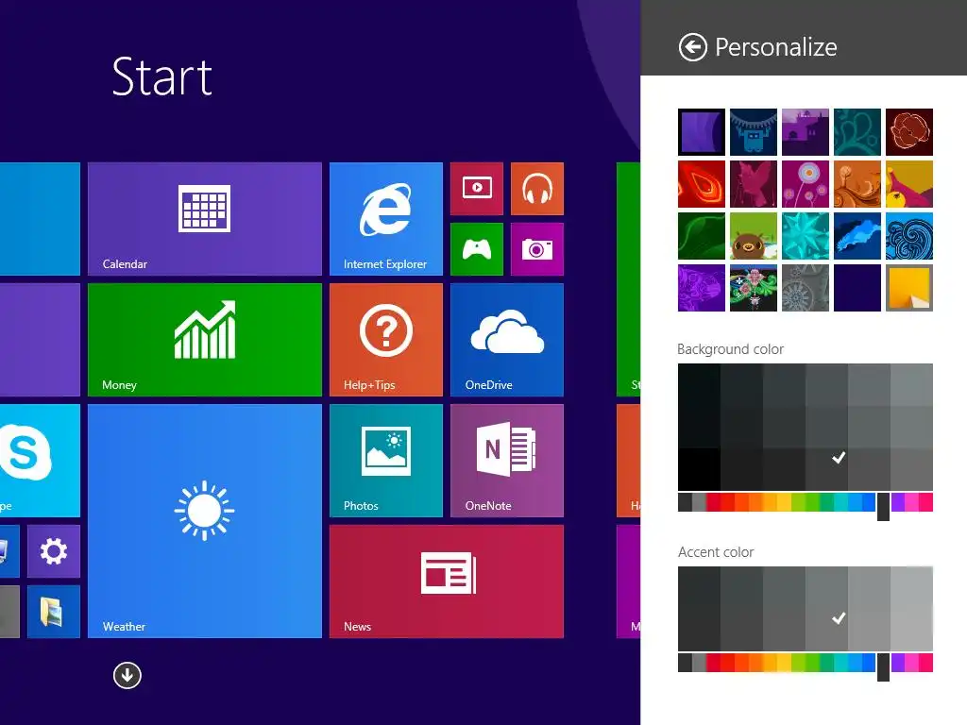Open the File Explorer folder tile
967x725 pixels.
coord(54,612)
